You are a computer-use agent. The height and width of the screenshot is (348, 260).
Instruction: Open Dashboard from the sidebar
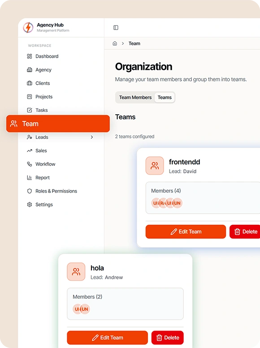tap(47, 56)
